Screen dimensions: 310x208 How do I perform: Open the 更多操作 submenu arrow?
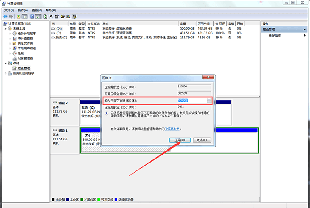(305, 35)
